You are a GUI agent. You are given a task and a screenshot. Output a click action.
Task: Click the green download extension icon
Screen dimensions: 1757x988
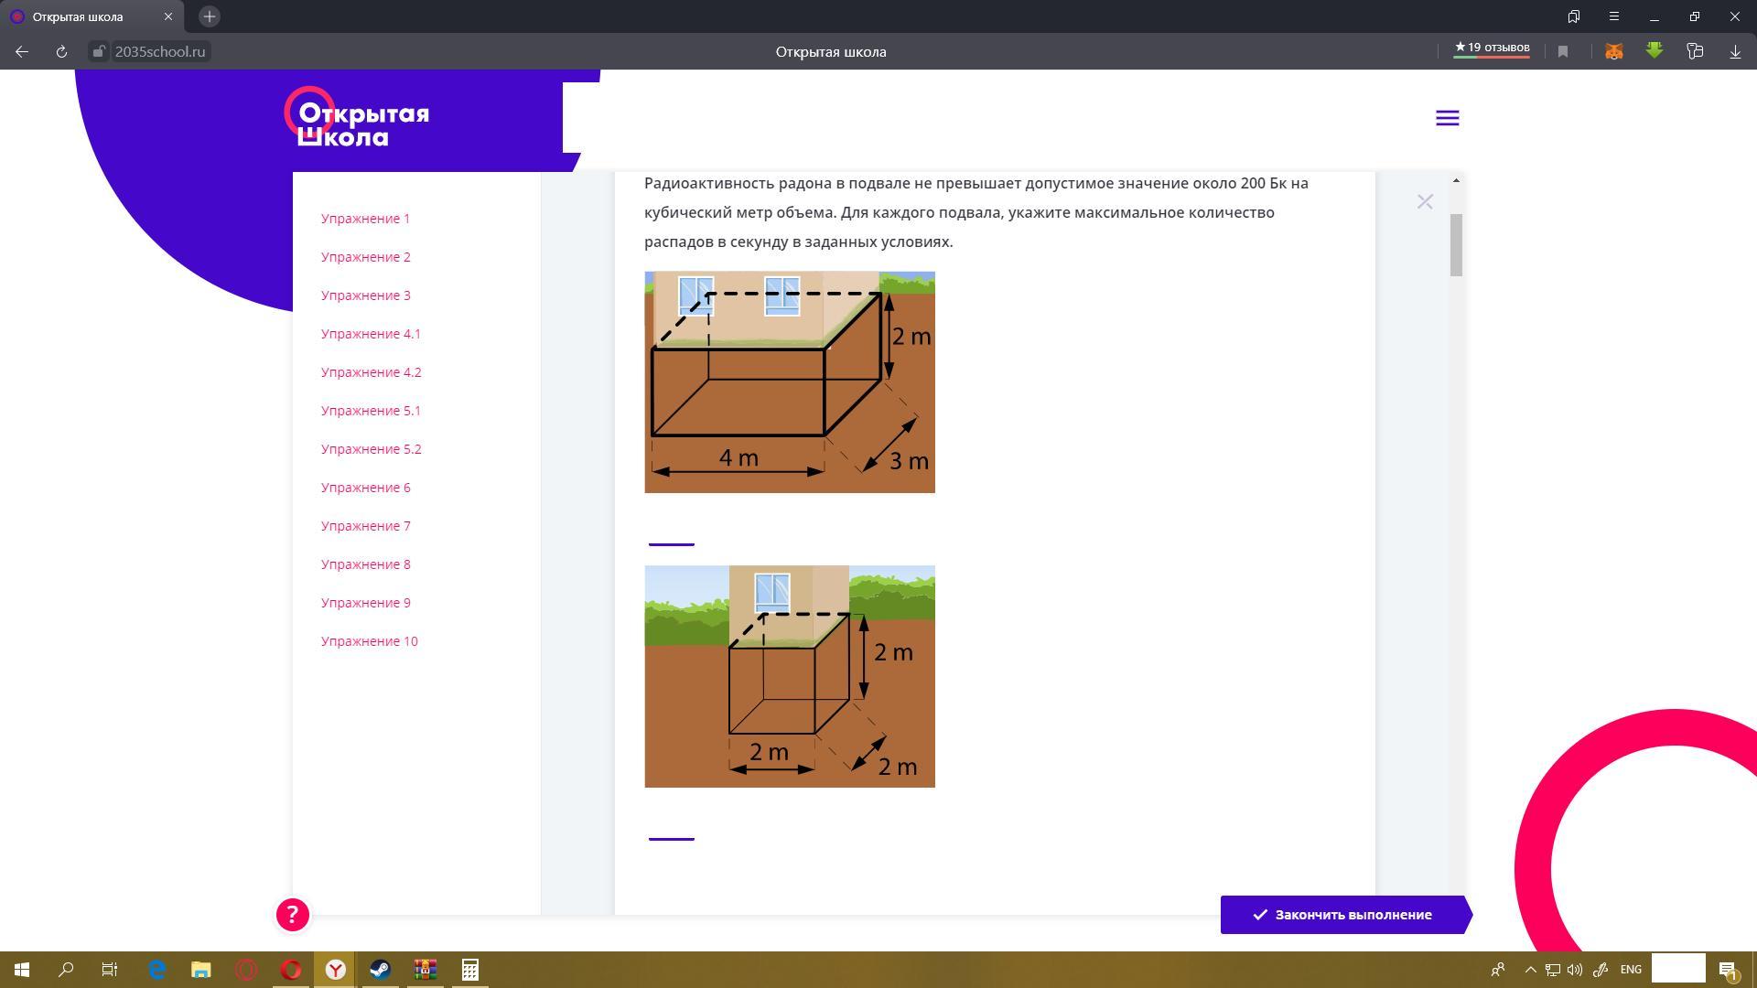[1654, 51]
